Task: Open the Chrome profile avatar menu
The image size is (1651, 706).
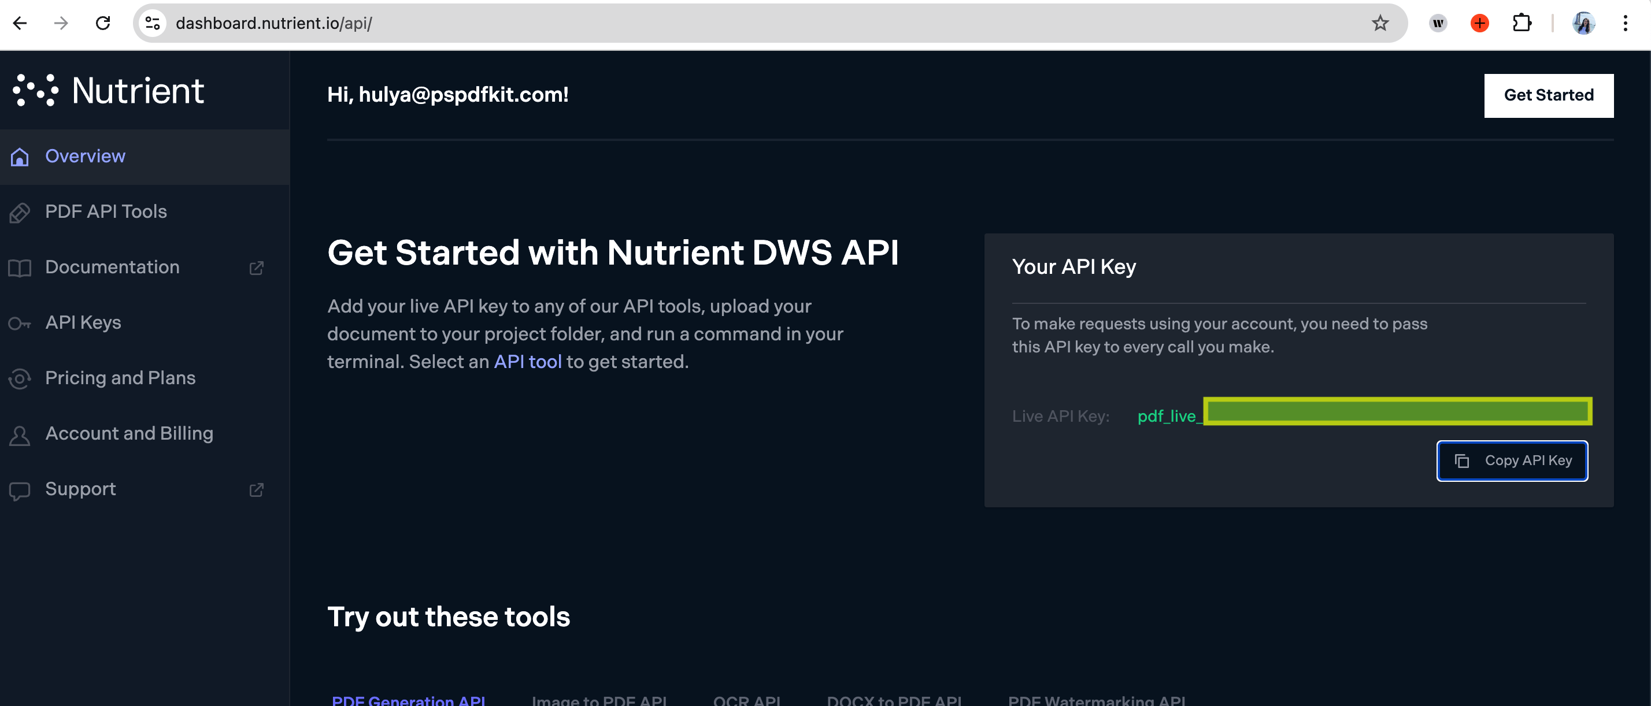Action: pyautogui.click(x=1583, y=23)
